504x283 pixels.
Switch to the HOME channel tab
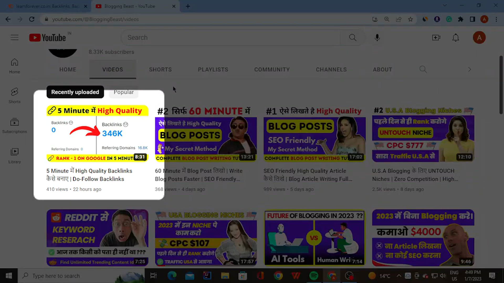pyautogui.click(x=68, y=69)
